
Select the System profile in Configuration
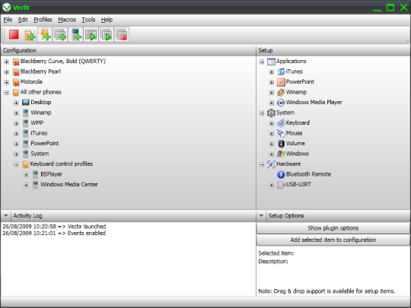(40, 154)
